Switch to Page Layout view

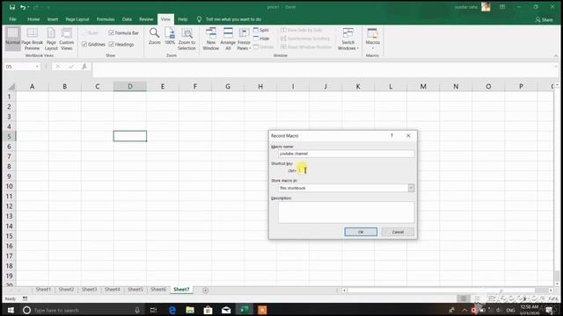[x=51, y=39]
